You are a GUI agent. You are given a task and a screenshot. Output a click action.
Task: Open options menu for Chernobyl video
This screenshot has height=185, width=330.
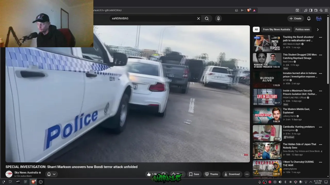coord(320,162)
